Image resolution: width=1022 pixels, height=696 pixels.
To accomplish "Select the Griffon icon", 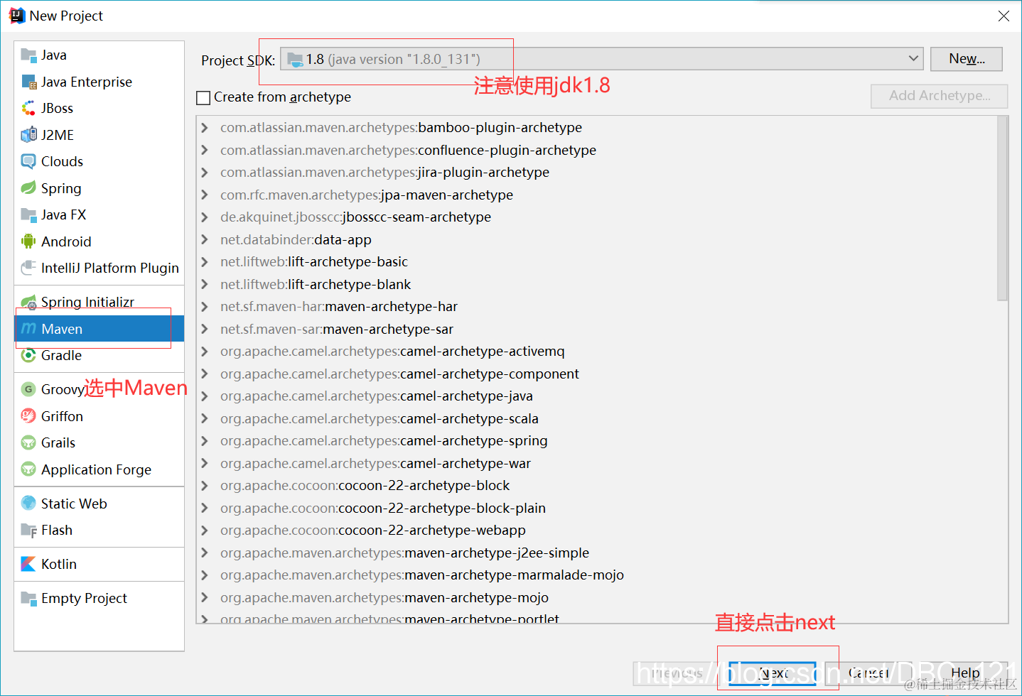I will pyautogui.click(x=28, y=416).
